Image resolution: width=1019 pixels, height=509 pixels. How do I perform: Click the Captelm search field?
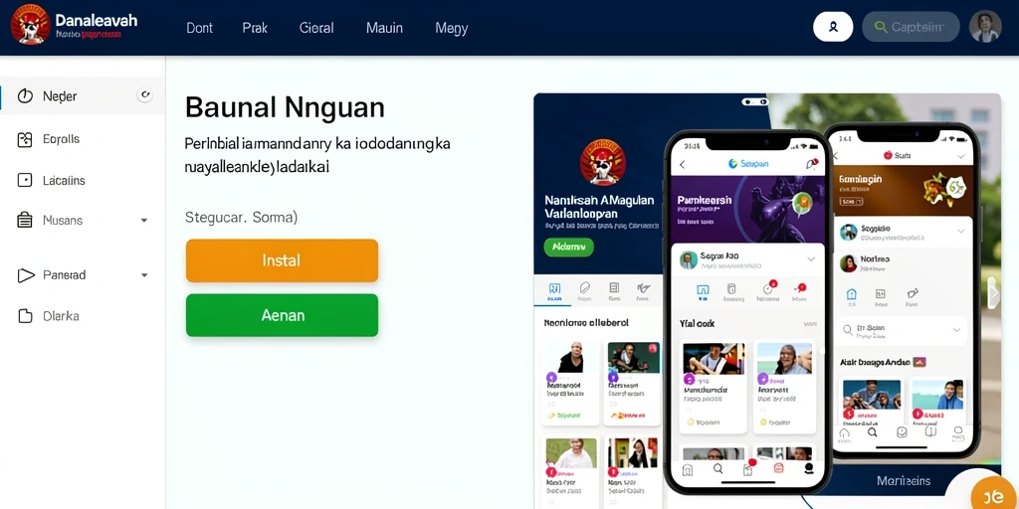pyautogui.click(x=911, y=27)
